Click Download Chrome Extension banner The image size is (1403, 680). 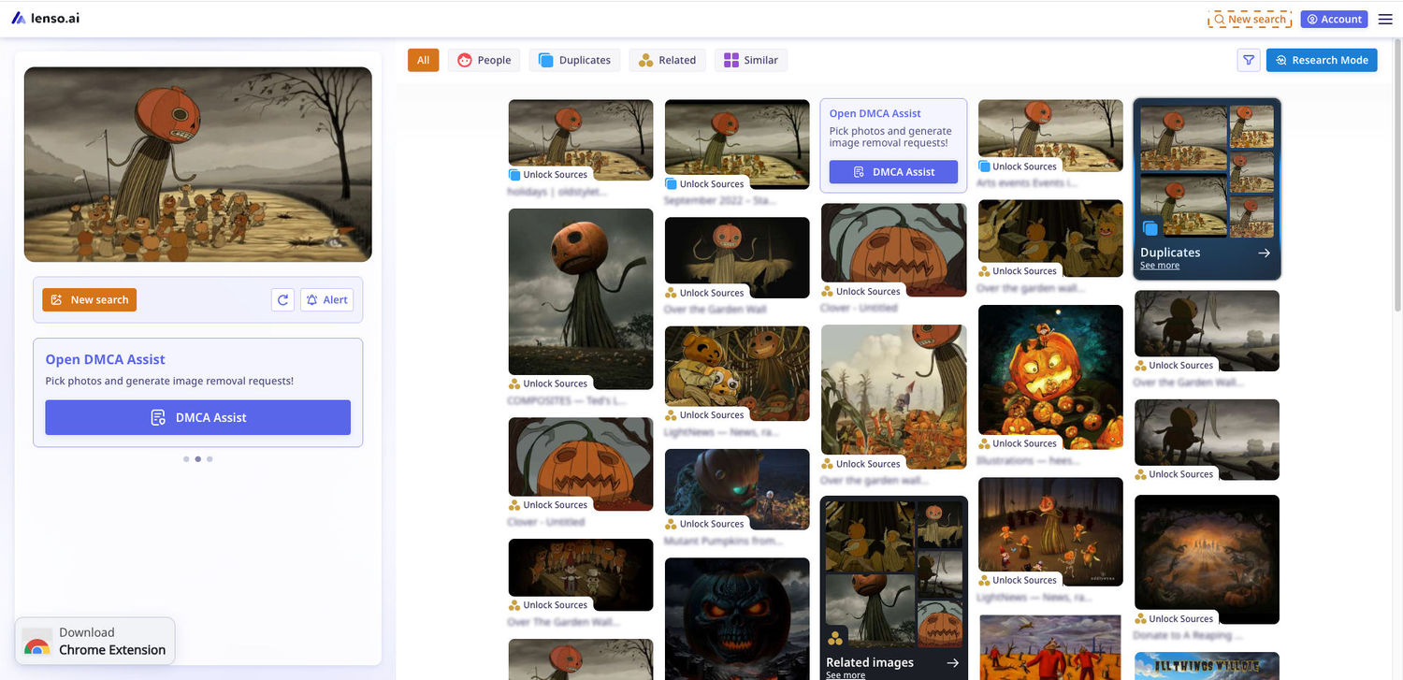pyautogui.click(x=94, y=641)
